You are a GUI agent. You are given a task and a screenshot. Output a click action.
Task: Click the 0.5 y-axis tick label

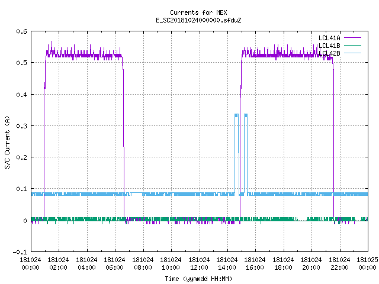(21, 63)
